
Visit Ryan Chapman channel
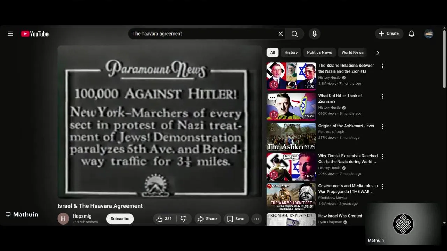[330, 222]
